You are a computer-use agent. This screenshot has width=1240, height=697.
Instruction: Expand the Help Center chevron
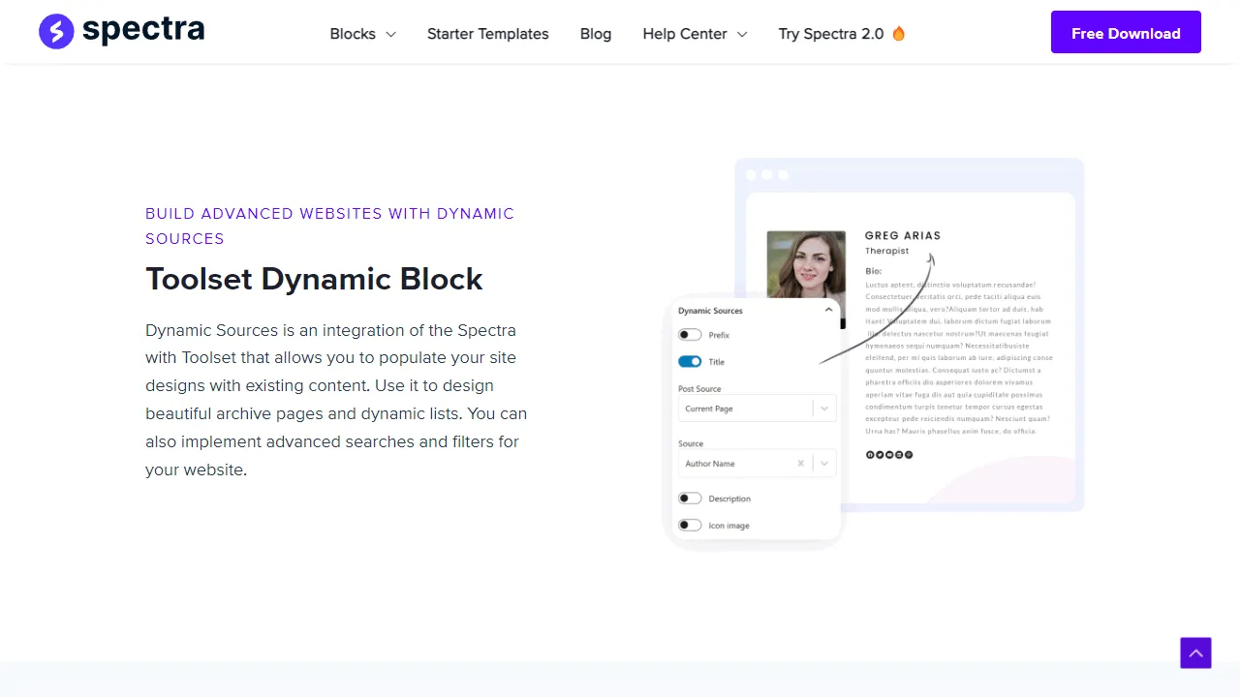coord(742,34)
